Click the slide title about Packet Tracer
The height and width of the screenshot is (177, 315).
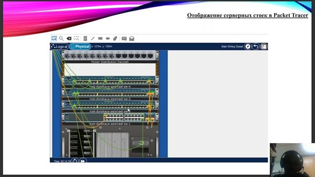[x=248, y=15]
